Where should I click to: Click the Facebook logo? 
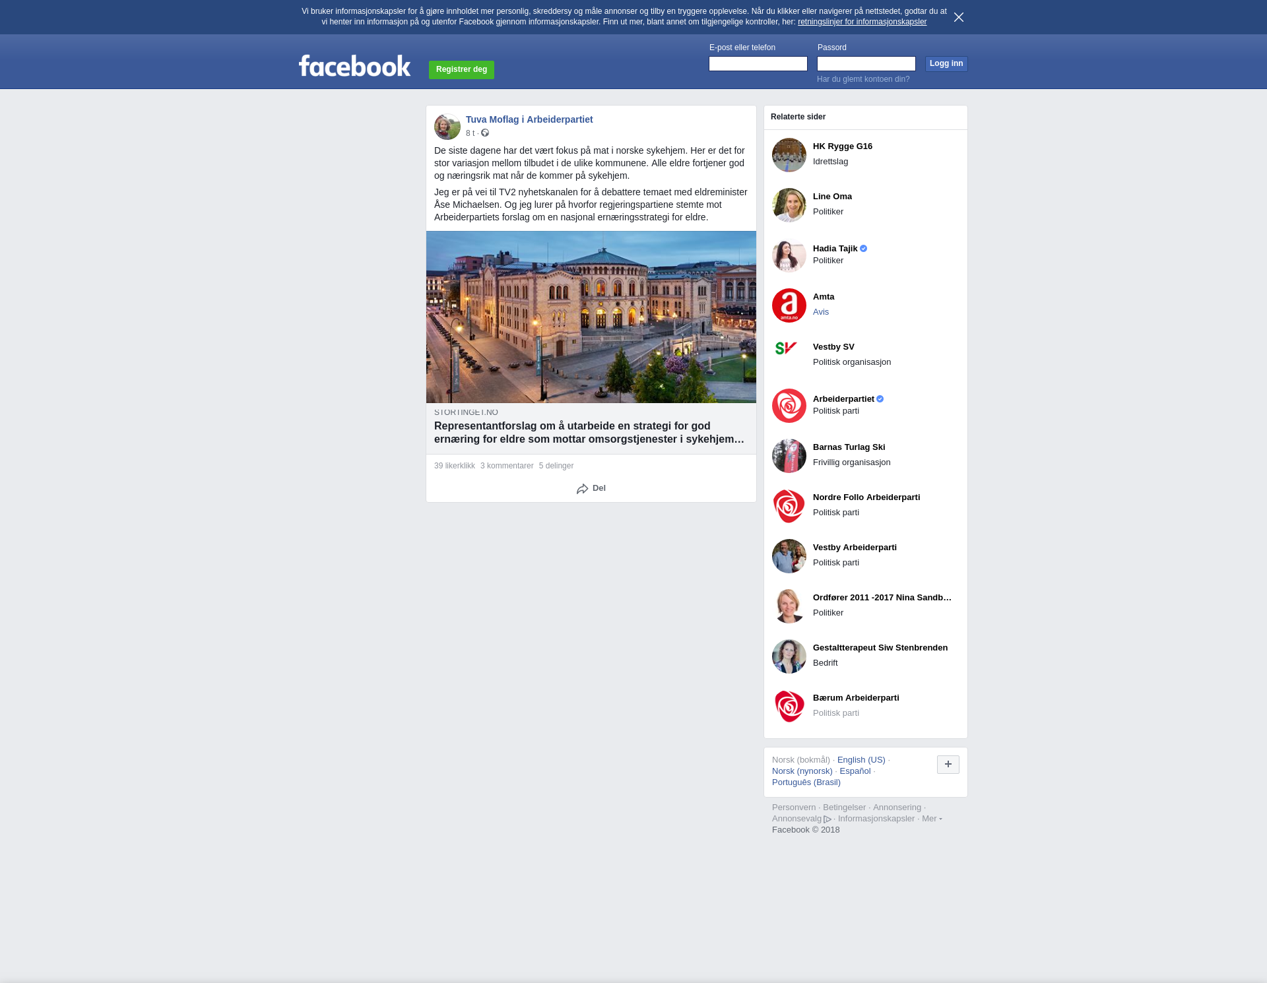point(354,66)
